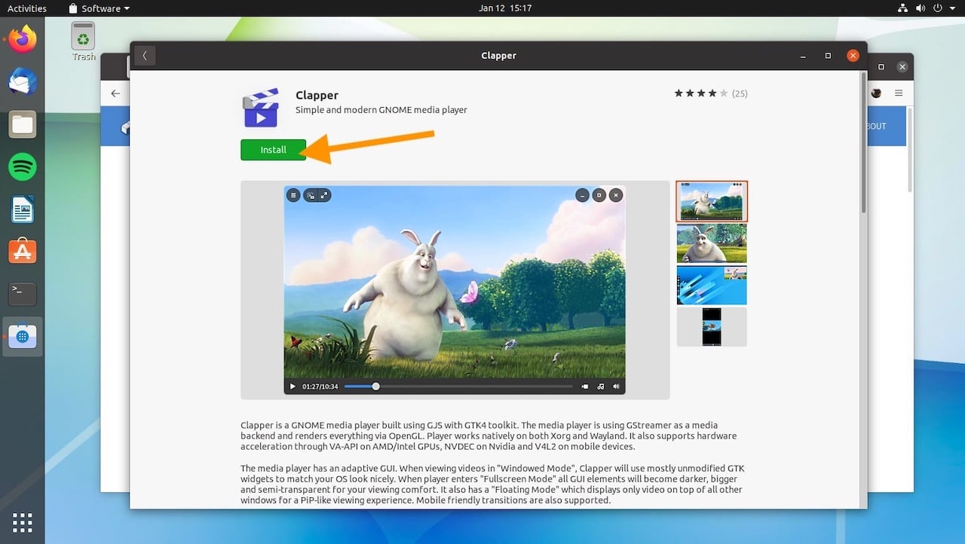Image resolution: width=965 pixels, height=544 pixels.
Task: Open Ubuntu Software from the dock
Action: click(23, 251)
